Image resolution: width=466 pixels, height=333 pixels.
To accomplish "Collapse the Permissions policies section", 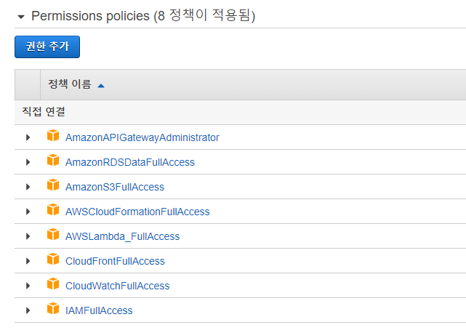I will tap(21, 17).
